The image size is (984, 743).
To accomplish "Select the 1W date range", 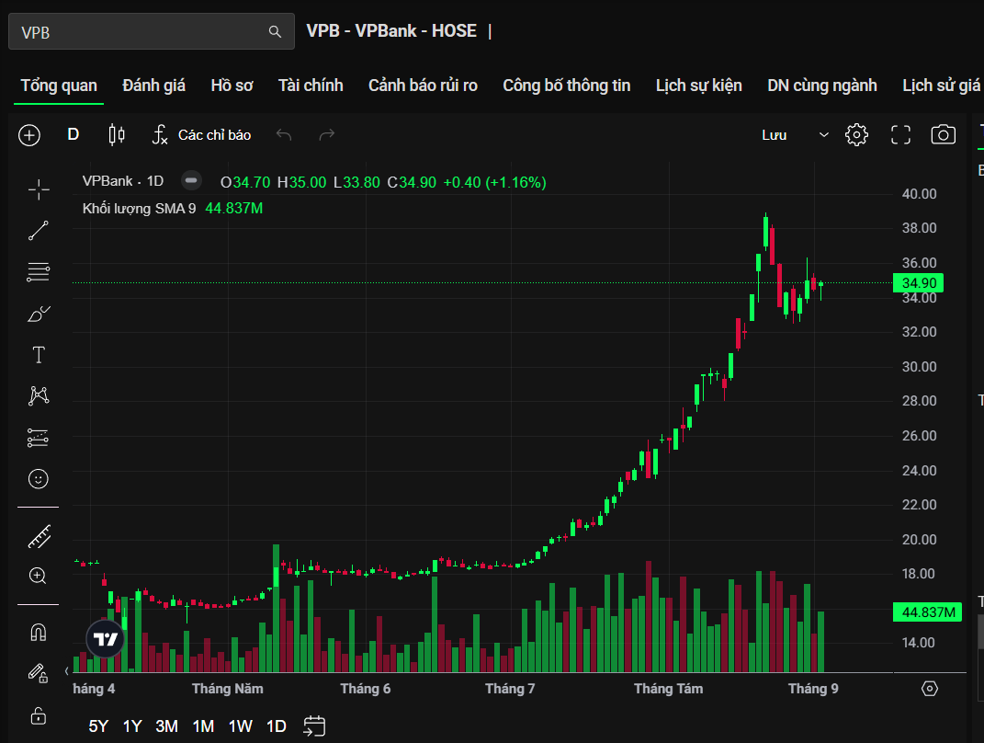I will coord(241,726).
